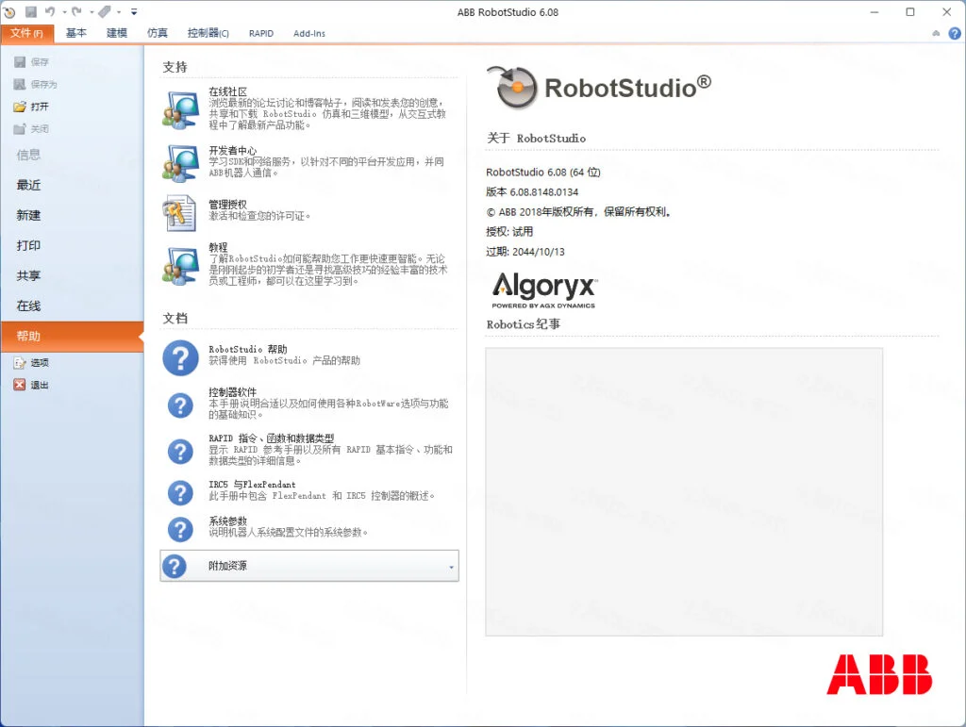Click the 保存 save icon in sidebar
This screenshot has width=966, height=727.
pyautogui.click(x=21, y=61)
